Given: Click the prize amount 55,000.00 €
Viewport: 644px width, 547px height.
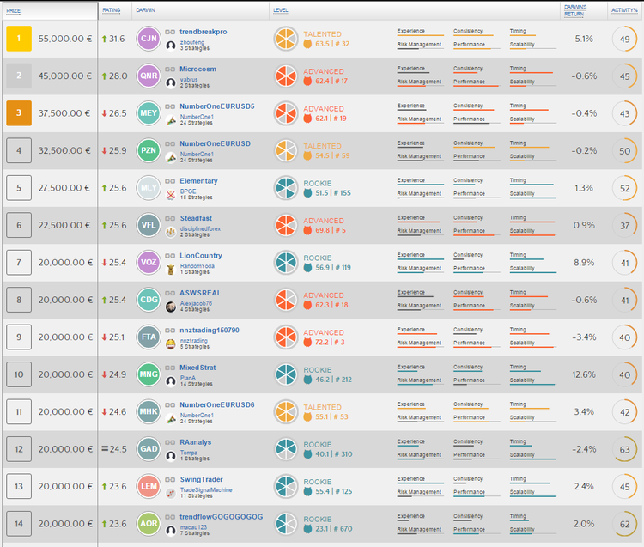Looking at the screenshot, I should (65, 39).
